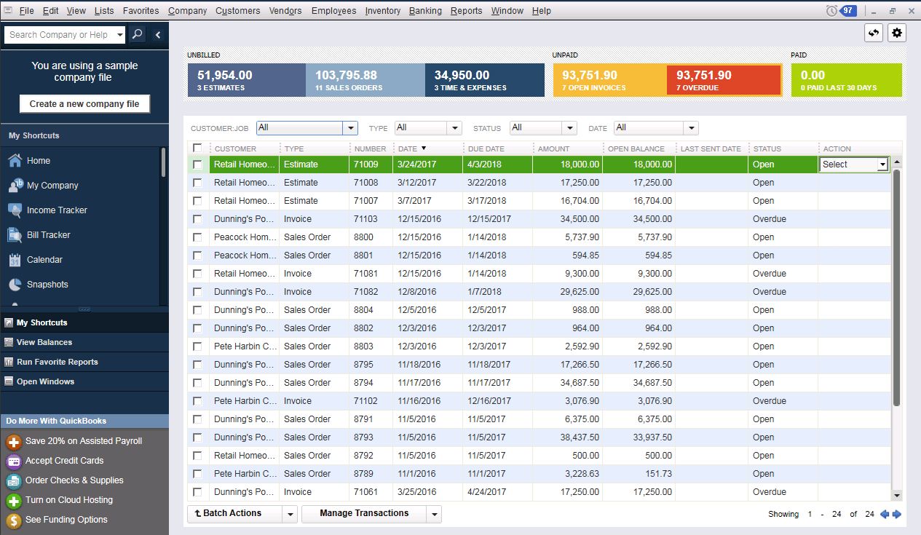Click the Create a new company file button
921x535 pixels.
pyautogui.click(x=84, y=103)
